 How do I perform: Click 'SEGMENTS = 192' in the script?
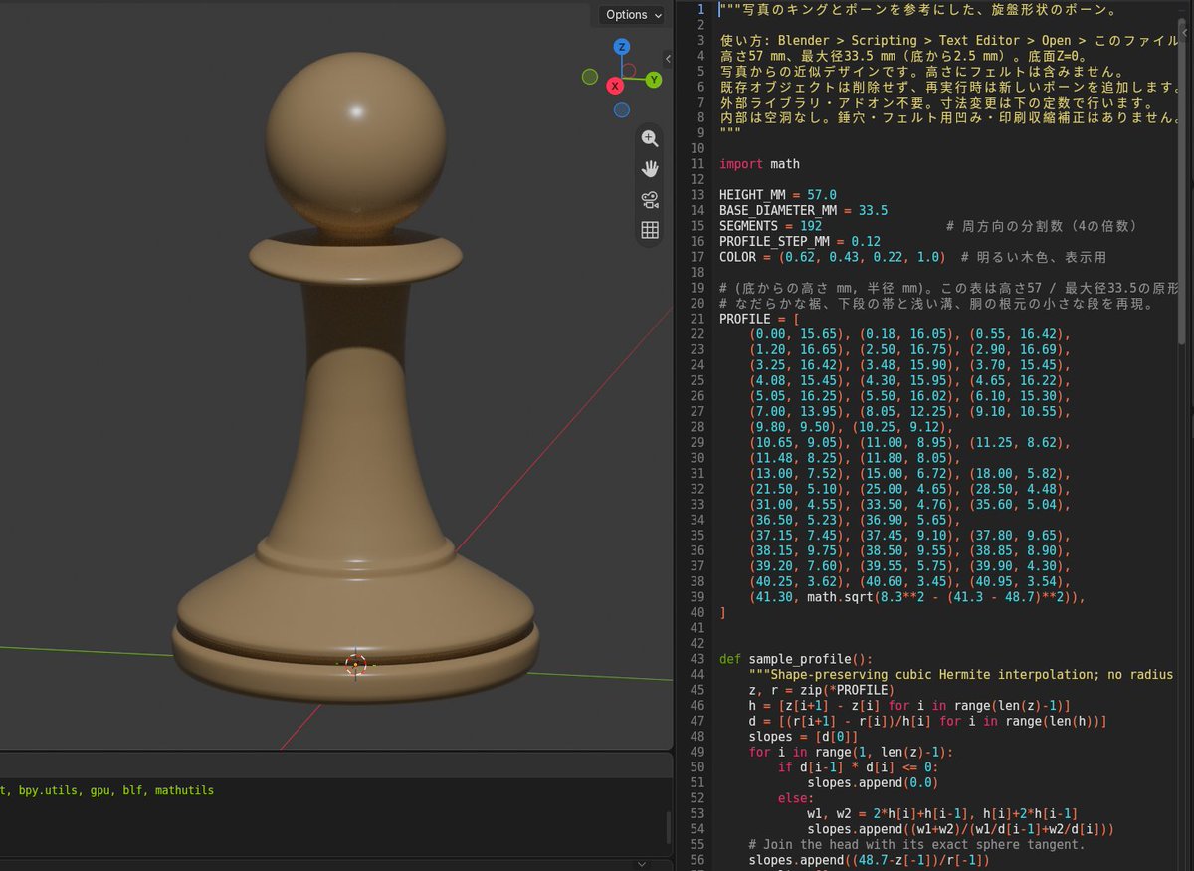point(770,226)
